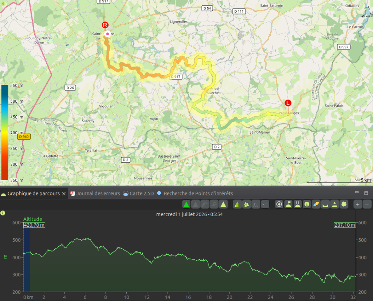Click the blue slider at chart start

point(26,260)
